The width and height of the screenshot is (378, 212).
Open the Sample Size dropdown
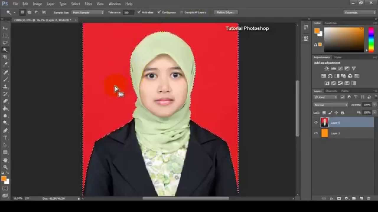pyautogui.click(x=88, y=12)
